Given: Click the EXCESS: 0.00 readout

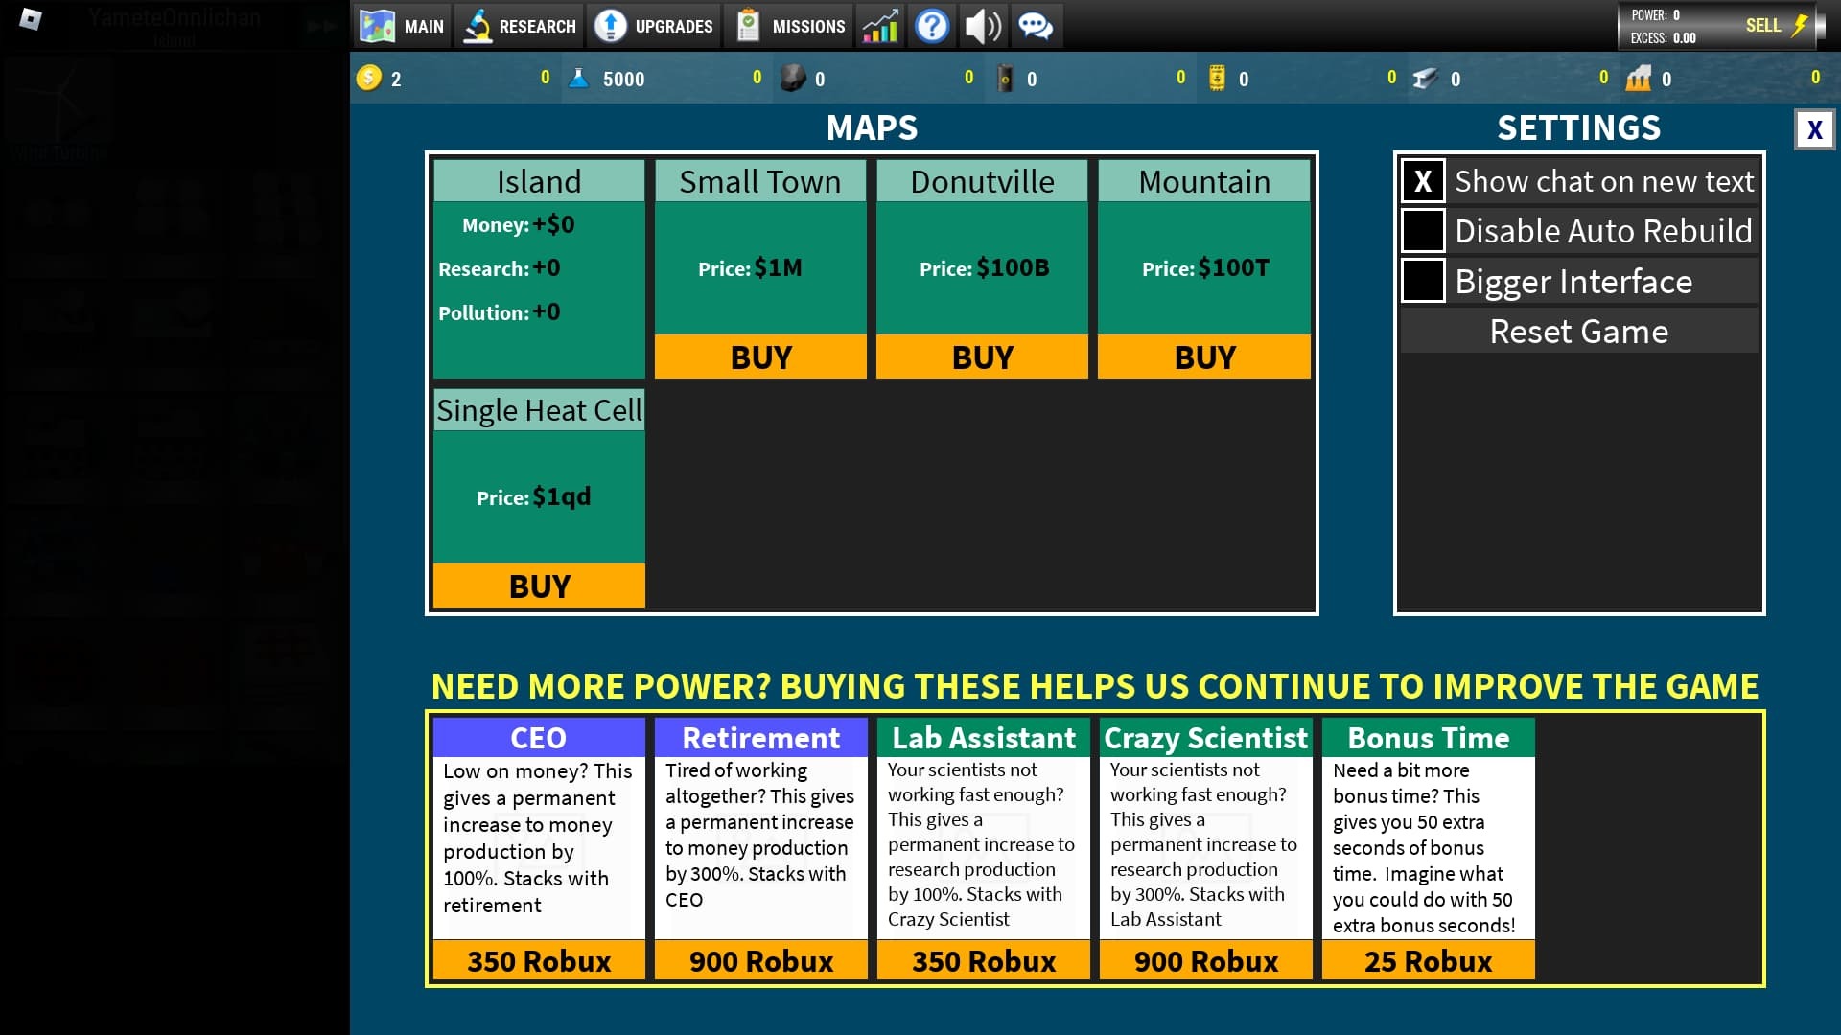Looking at the screenshot, I should 1664,38.
